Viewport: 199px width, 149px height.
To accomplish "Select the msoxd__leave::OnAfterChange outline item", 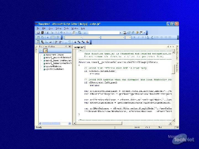I will (x=58, y=61).
